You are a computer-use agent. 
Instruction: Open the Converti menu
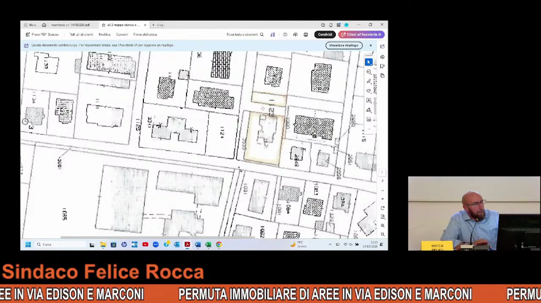[122, 35]
